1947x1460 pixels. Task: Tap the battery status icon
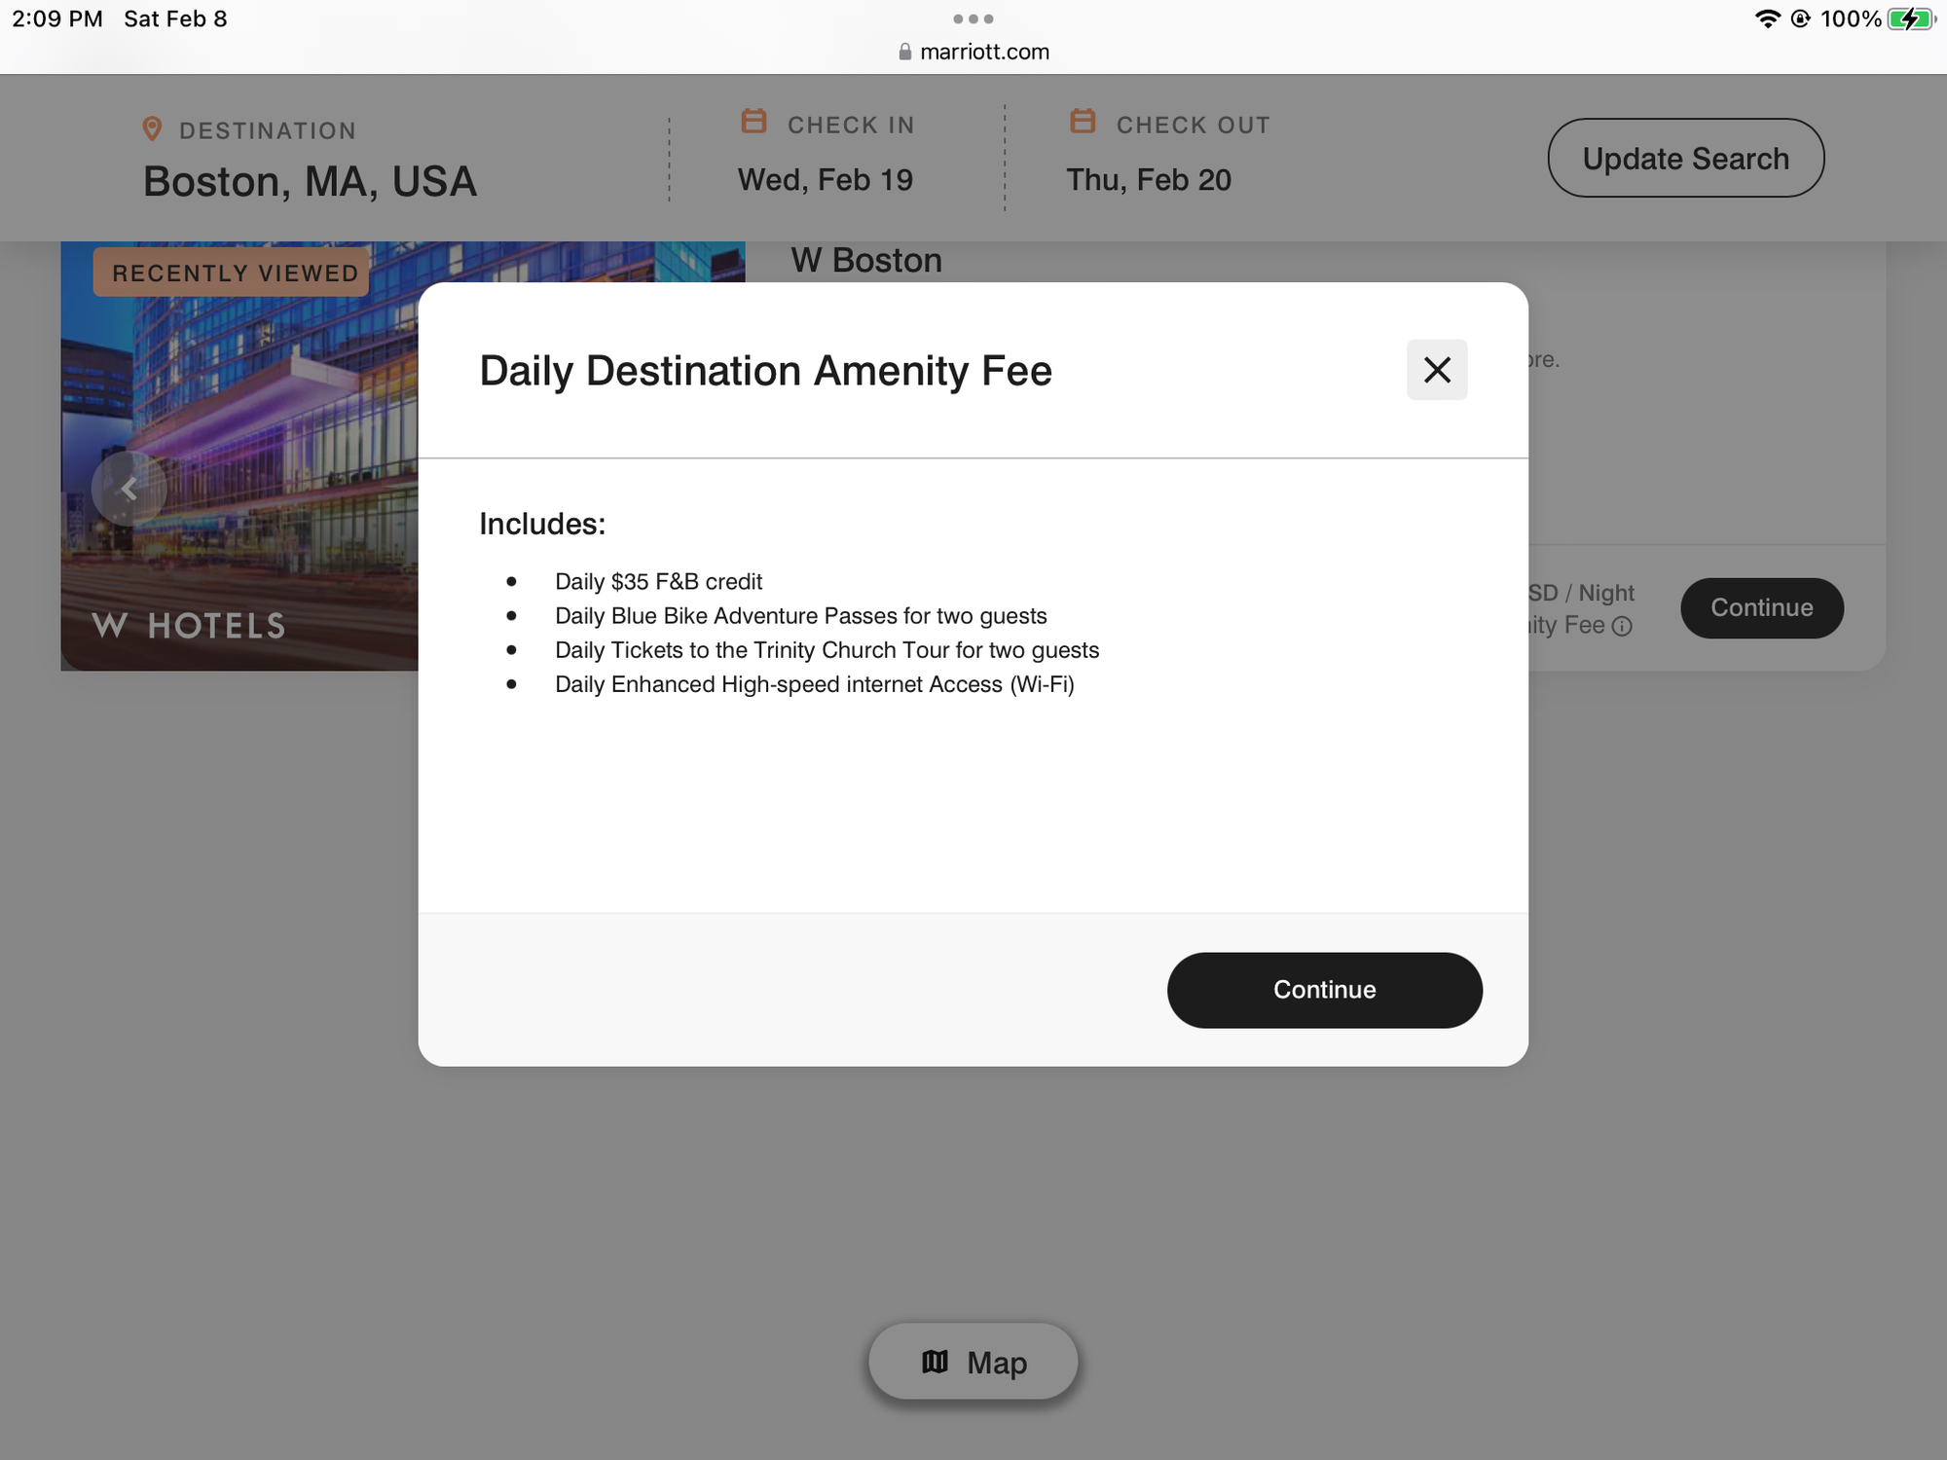coord(1910,19)
